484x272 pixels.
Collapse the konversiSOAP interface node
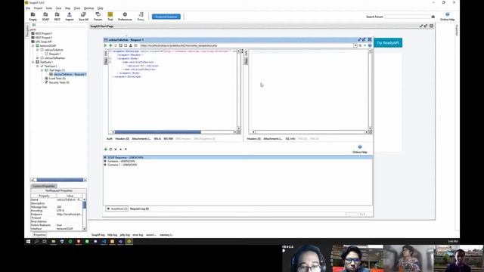tap(33, 45)
